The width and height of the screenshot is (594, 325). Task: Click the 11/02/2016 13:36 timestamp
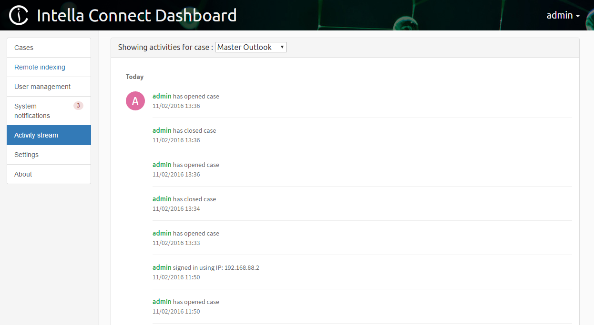(176, 106)
